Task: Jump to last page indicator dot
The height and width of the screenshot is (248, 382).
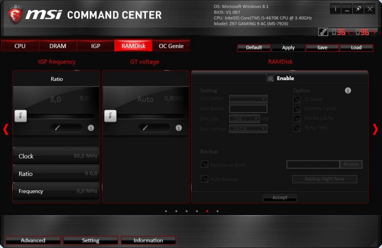Action: pyautogui.click(x=217, y=211)
